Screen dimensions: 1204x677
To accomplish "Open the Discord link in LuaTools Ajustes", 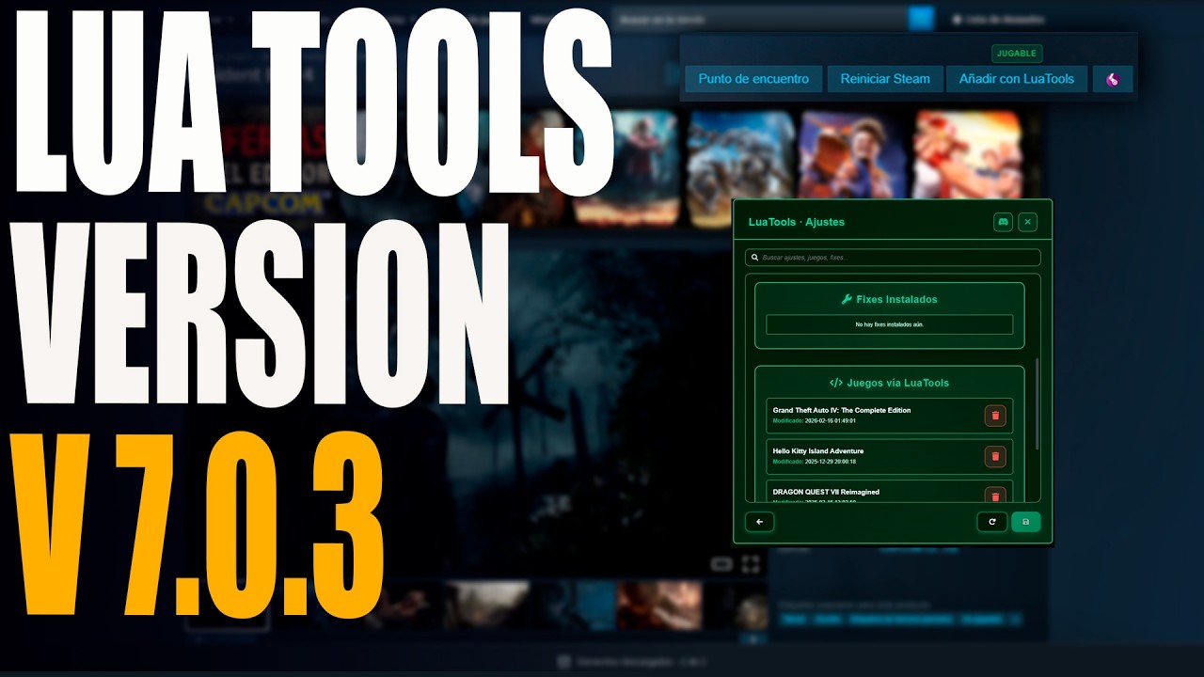I will point(1003,222).
